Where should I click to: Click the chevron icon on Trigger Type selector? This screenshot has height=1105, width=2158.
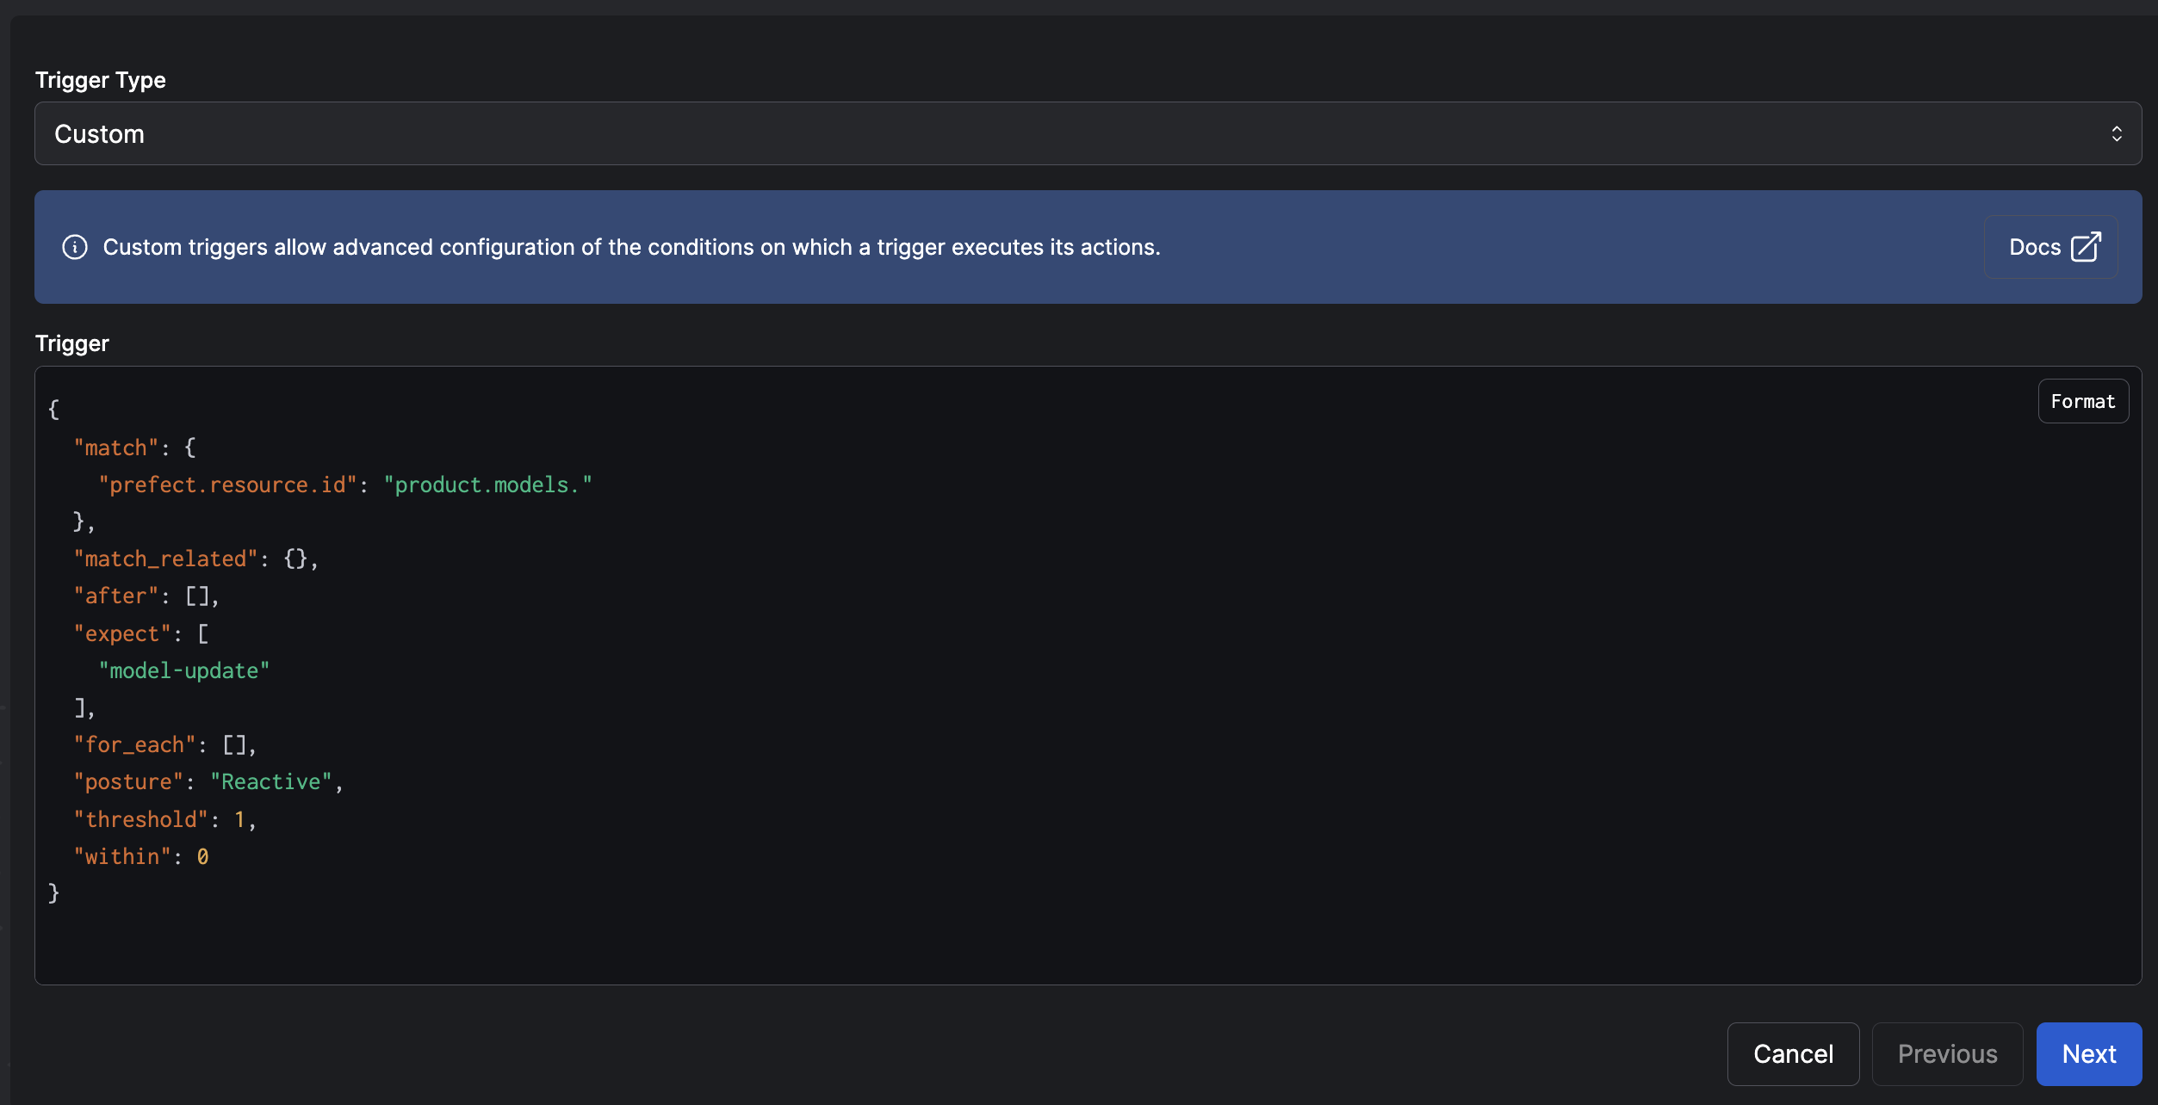coord(2118,133)
